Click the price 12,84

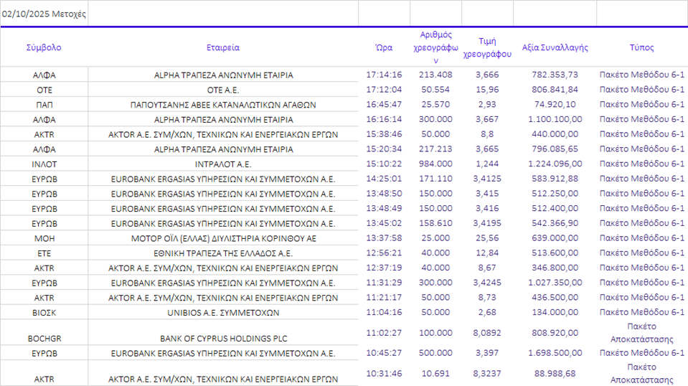pos(487,253)
